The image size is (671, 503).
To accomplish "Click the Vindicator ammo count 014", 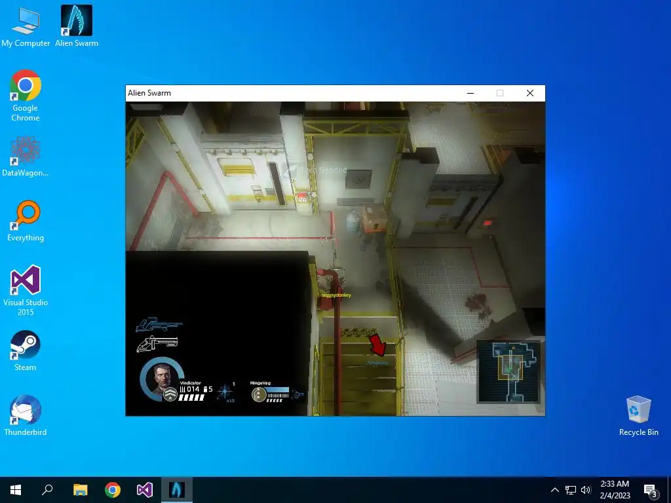I will pos(189,389).
